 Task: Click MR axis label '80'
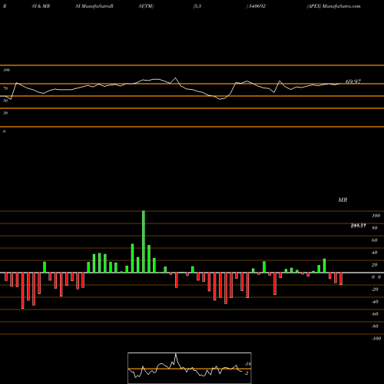[375, 228]
